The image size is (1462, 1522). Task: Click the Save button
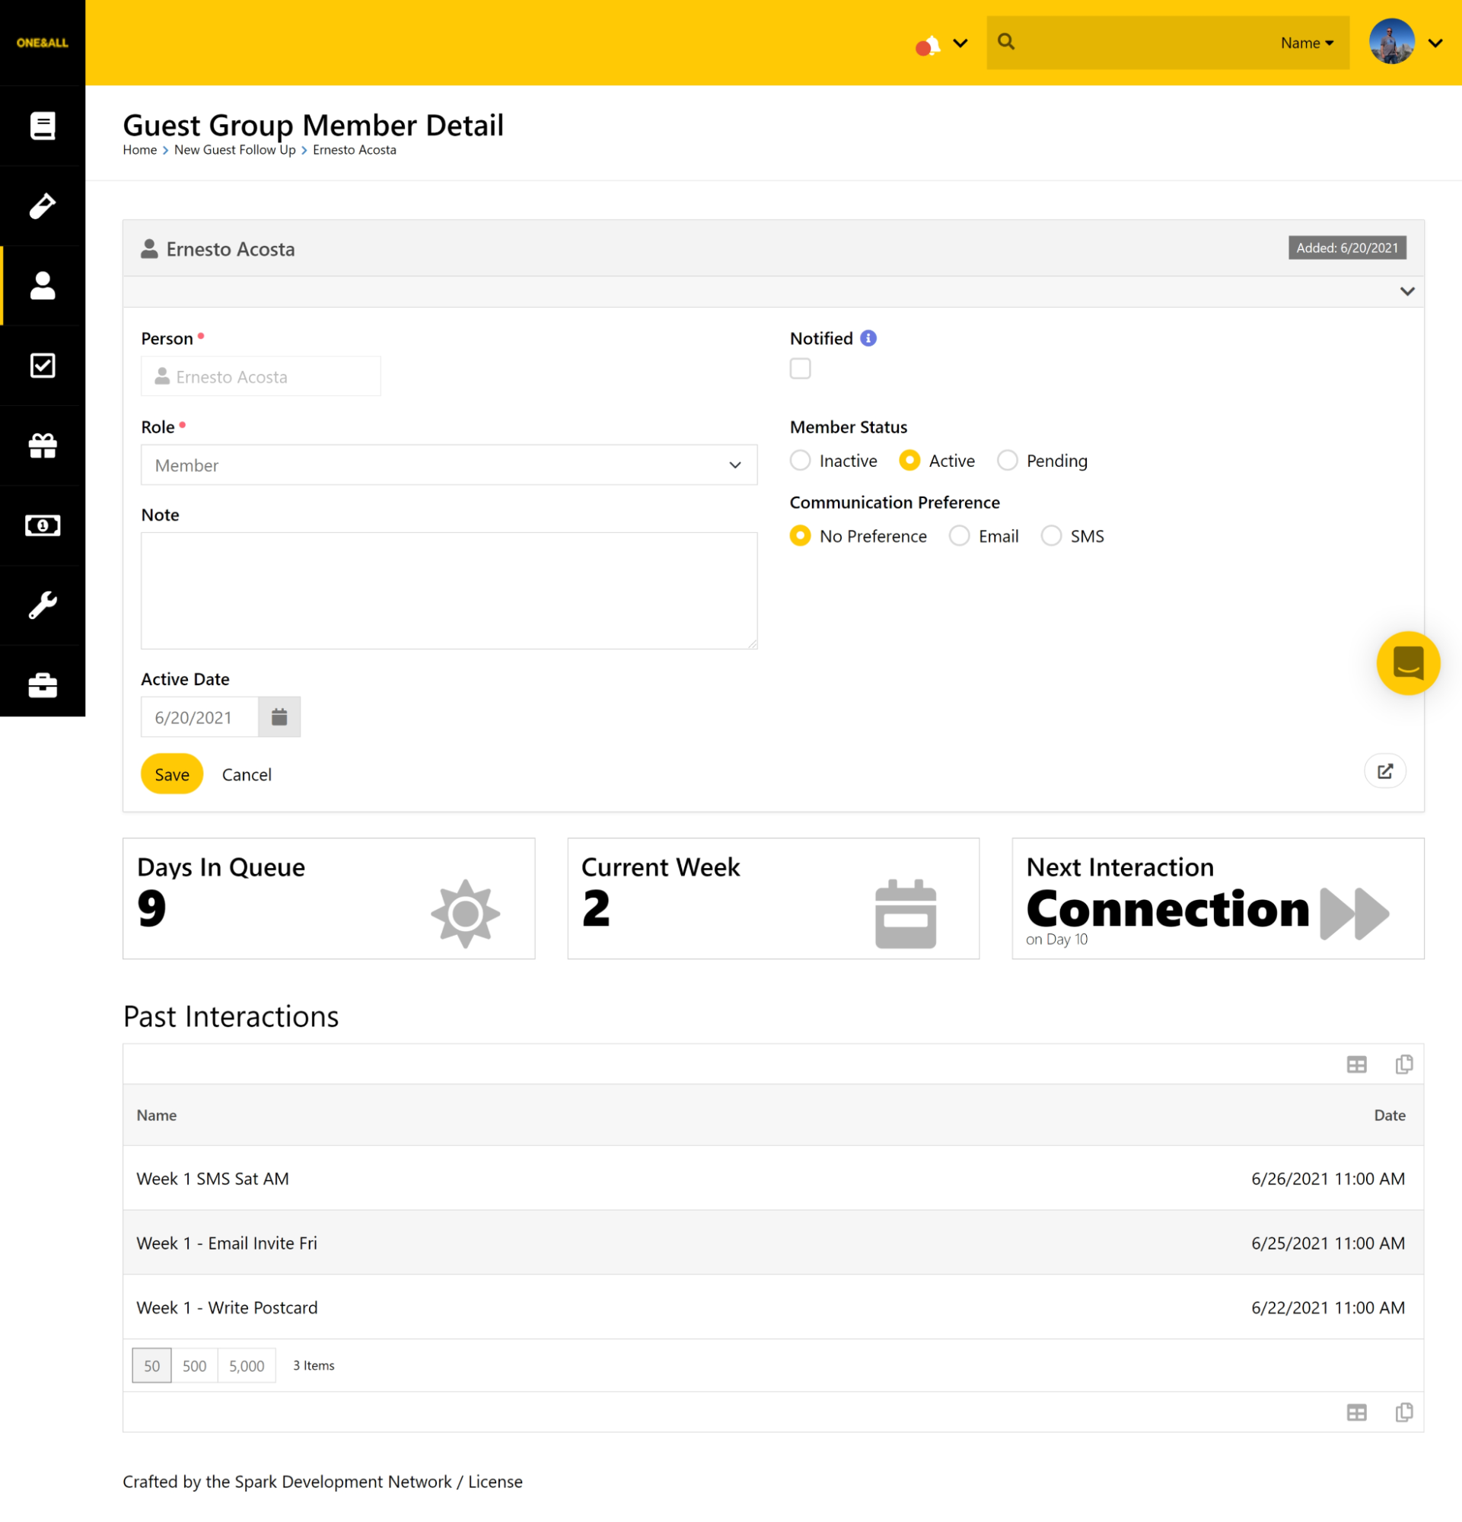coord(171,774)
